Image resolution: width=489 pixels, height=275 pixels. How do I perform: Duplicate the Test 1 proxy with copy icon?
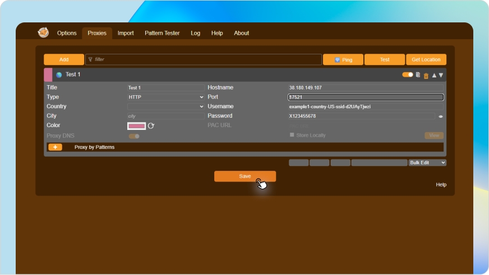click(x=418, y=74)
